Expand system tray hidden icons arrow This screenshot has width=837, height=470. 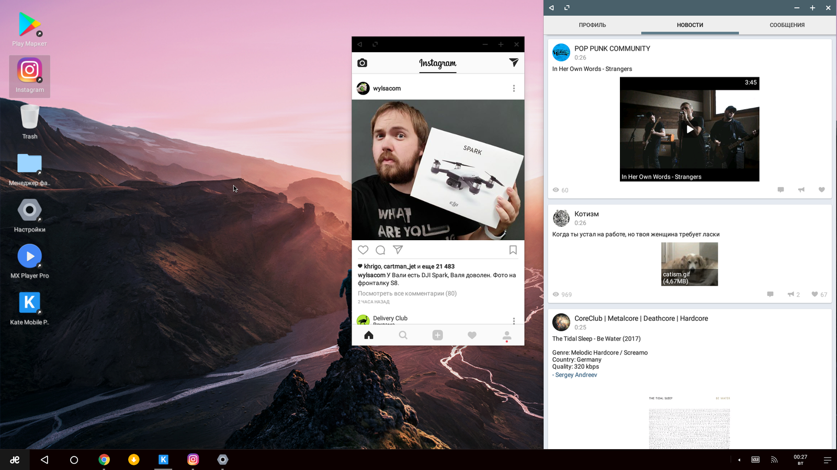tap(739, 460)
